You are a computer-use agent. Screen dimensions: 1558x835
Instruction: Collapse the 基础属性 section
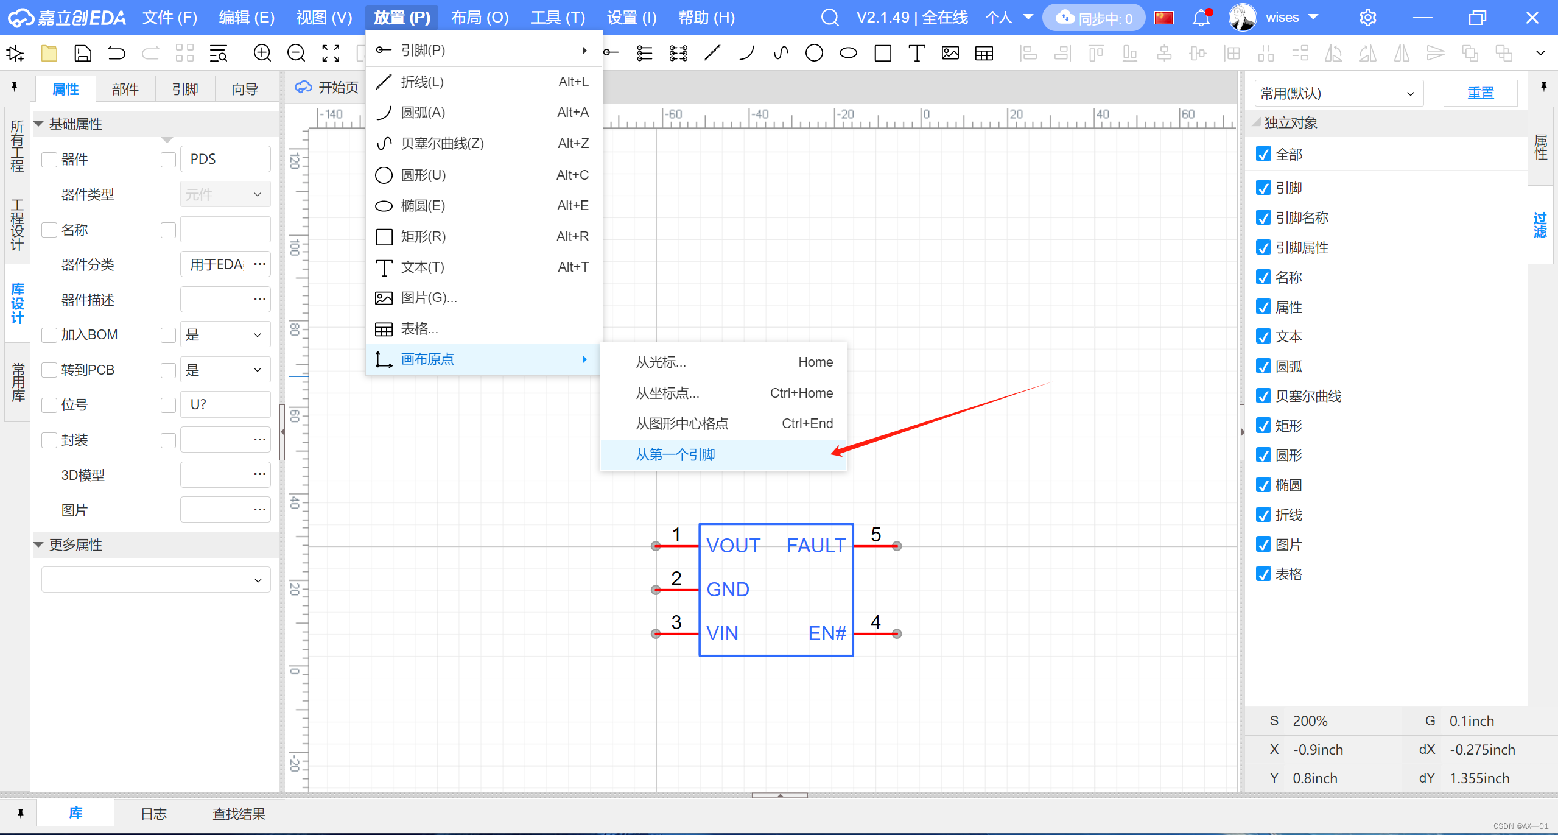[x=39, y=124]
